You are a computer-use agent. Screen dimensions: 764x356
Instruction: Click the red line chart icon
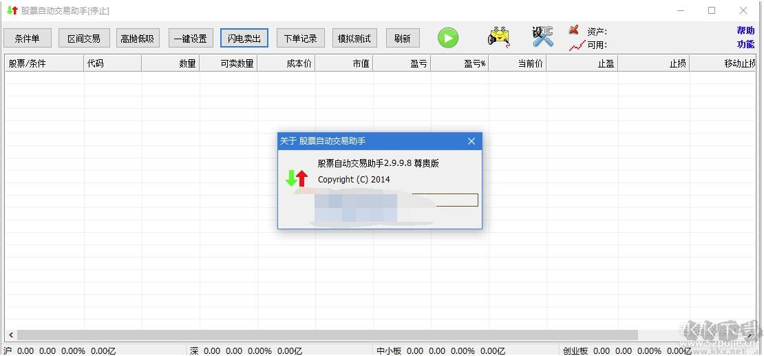(x=576, y=46)
